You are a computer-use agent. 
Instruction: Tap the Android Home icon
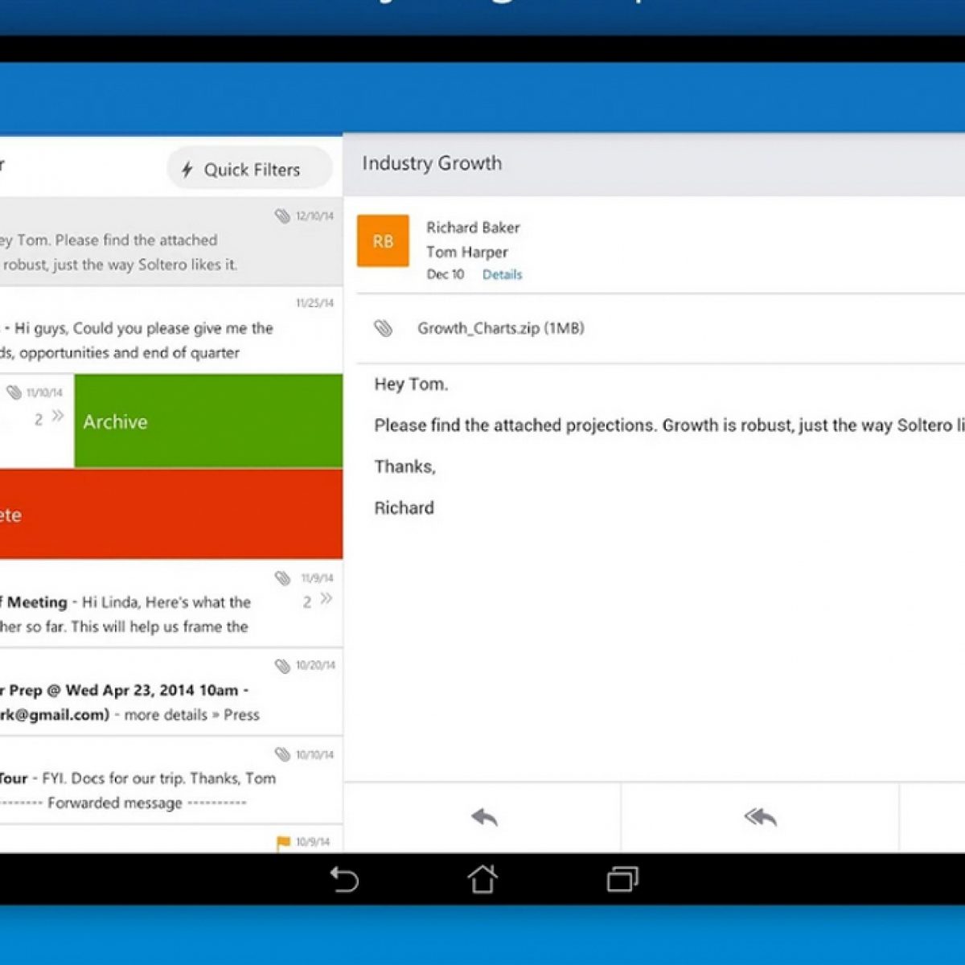click(482, 879)
